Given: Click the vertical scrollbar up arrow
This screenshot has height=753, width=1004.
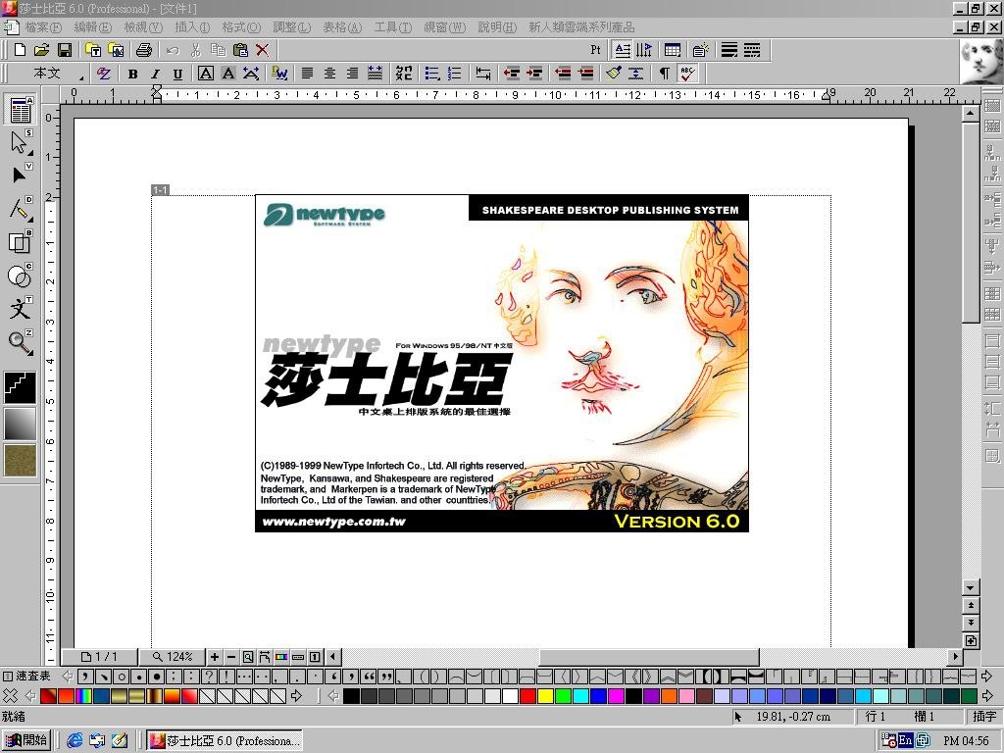Looking at the screenshot, I should point(971,115).
